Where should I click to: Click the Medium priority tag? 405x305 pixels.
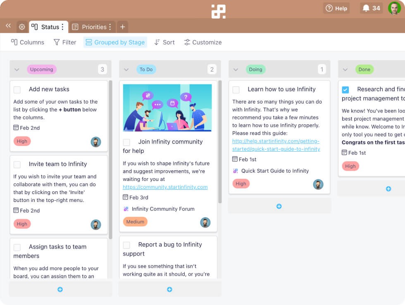click(x=135, y=222)
